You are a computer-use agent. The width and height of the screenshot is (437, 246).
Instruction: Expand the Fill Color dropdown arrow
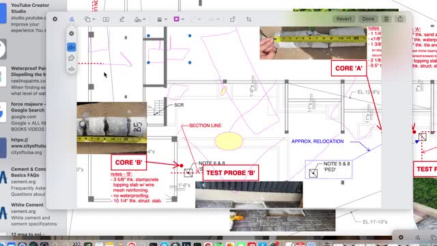click(x=199, y=19)
